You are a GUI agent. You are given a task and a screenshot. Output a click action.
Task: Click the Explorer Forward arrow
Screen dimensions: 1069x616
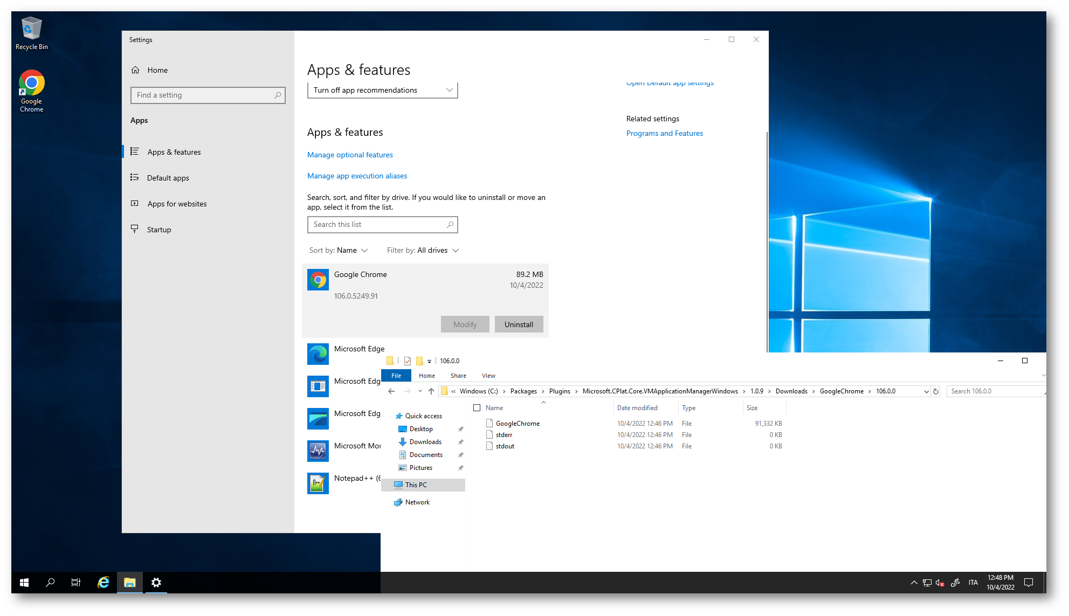coord(408,391)
